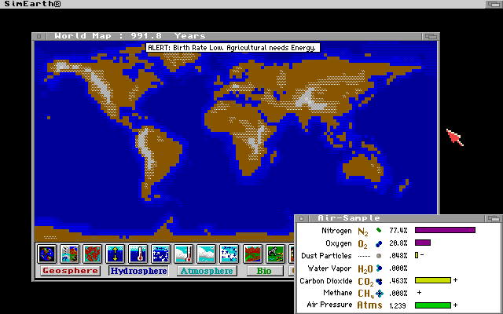The height and width of the screenshot is (314, 503).
Task: Click the Birth Rate Low alert message
Action: pos(233,48)
